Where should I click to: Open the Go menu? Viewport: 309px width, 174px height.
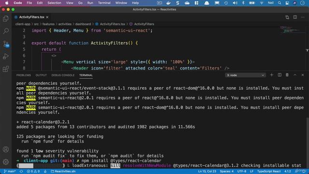pos(80,3)
